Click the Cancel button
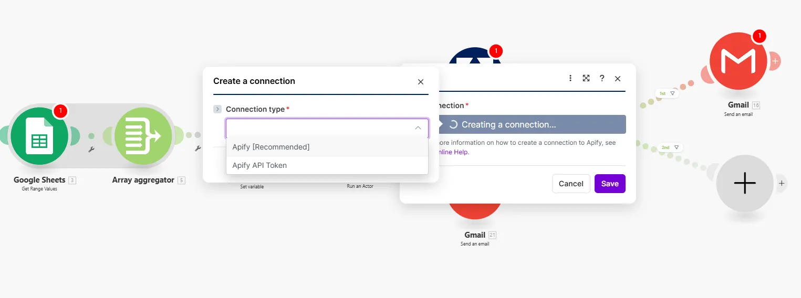 tap(571, 184)
